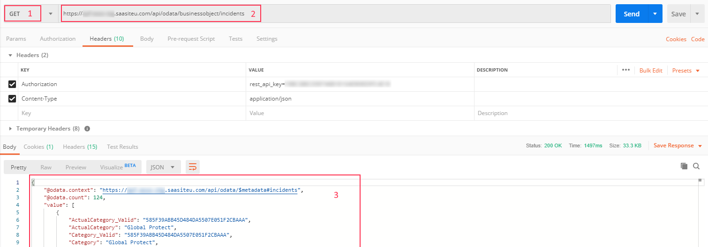Click Bulk Edit for headers
The height and width of the screenshot is (247, 708).
tap(651, 70)
